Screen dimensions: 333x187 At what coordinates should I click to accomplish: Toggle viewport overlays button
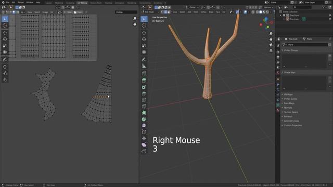point(245,12)
